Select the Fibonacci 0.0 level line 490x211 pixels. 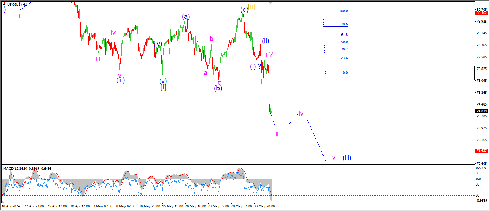pyautogui.click(x=336, y=75)
